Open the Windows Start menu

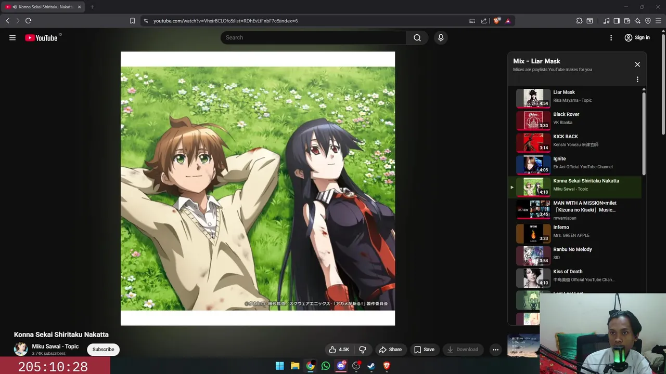(x=279, y=366)
